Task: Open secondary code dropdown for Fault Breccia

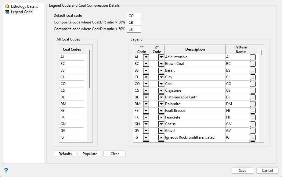Action: [161, 111]
